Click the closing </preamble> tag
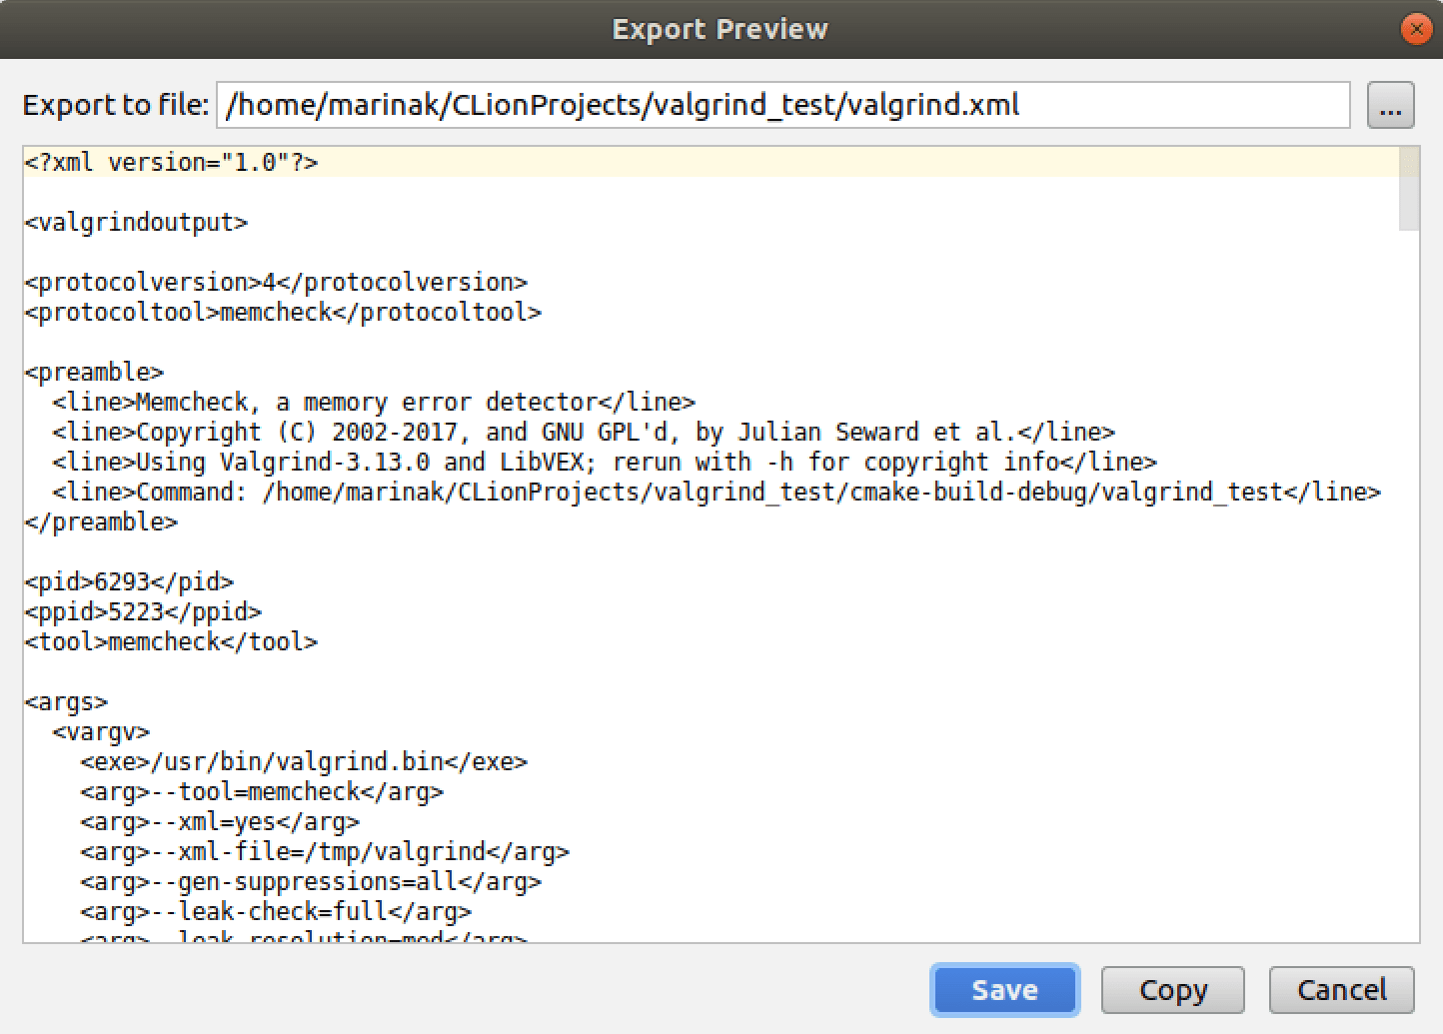Viewport: 1443px width, 1034px height. coord(101,521)
